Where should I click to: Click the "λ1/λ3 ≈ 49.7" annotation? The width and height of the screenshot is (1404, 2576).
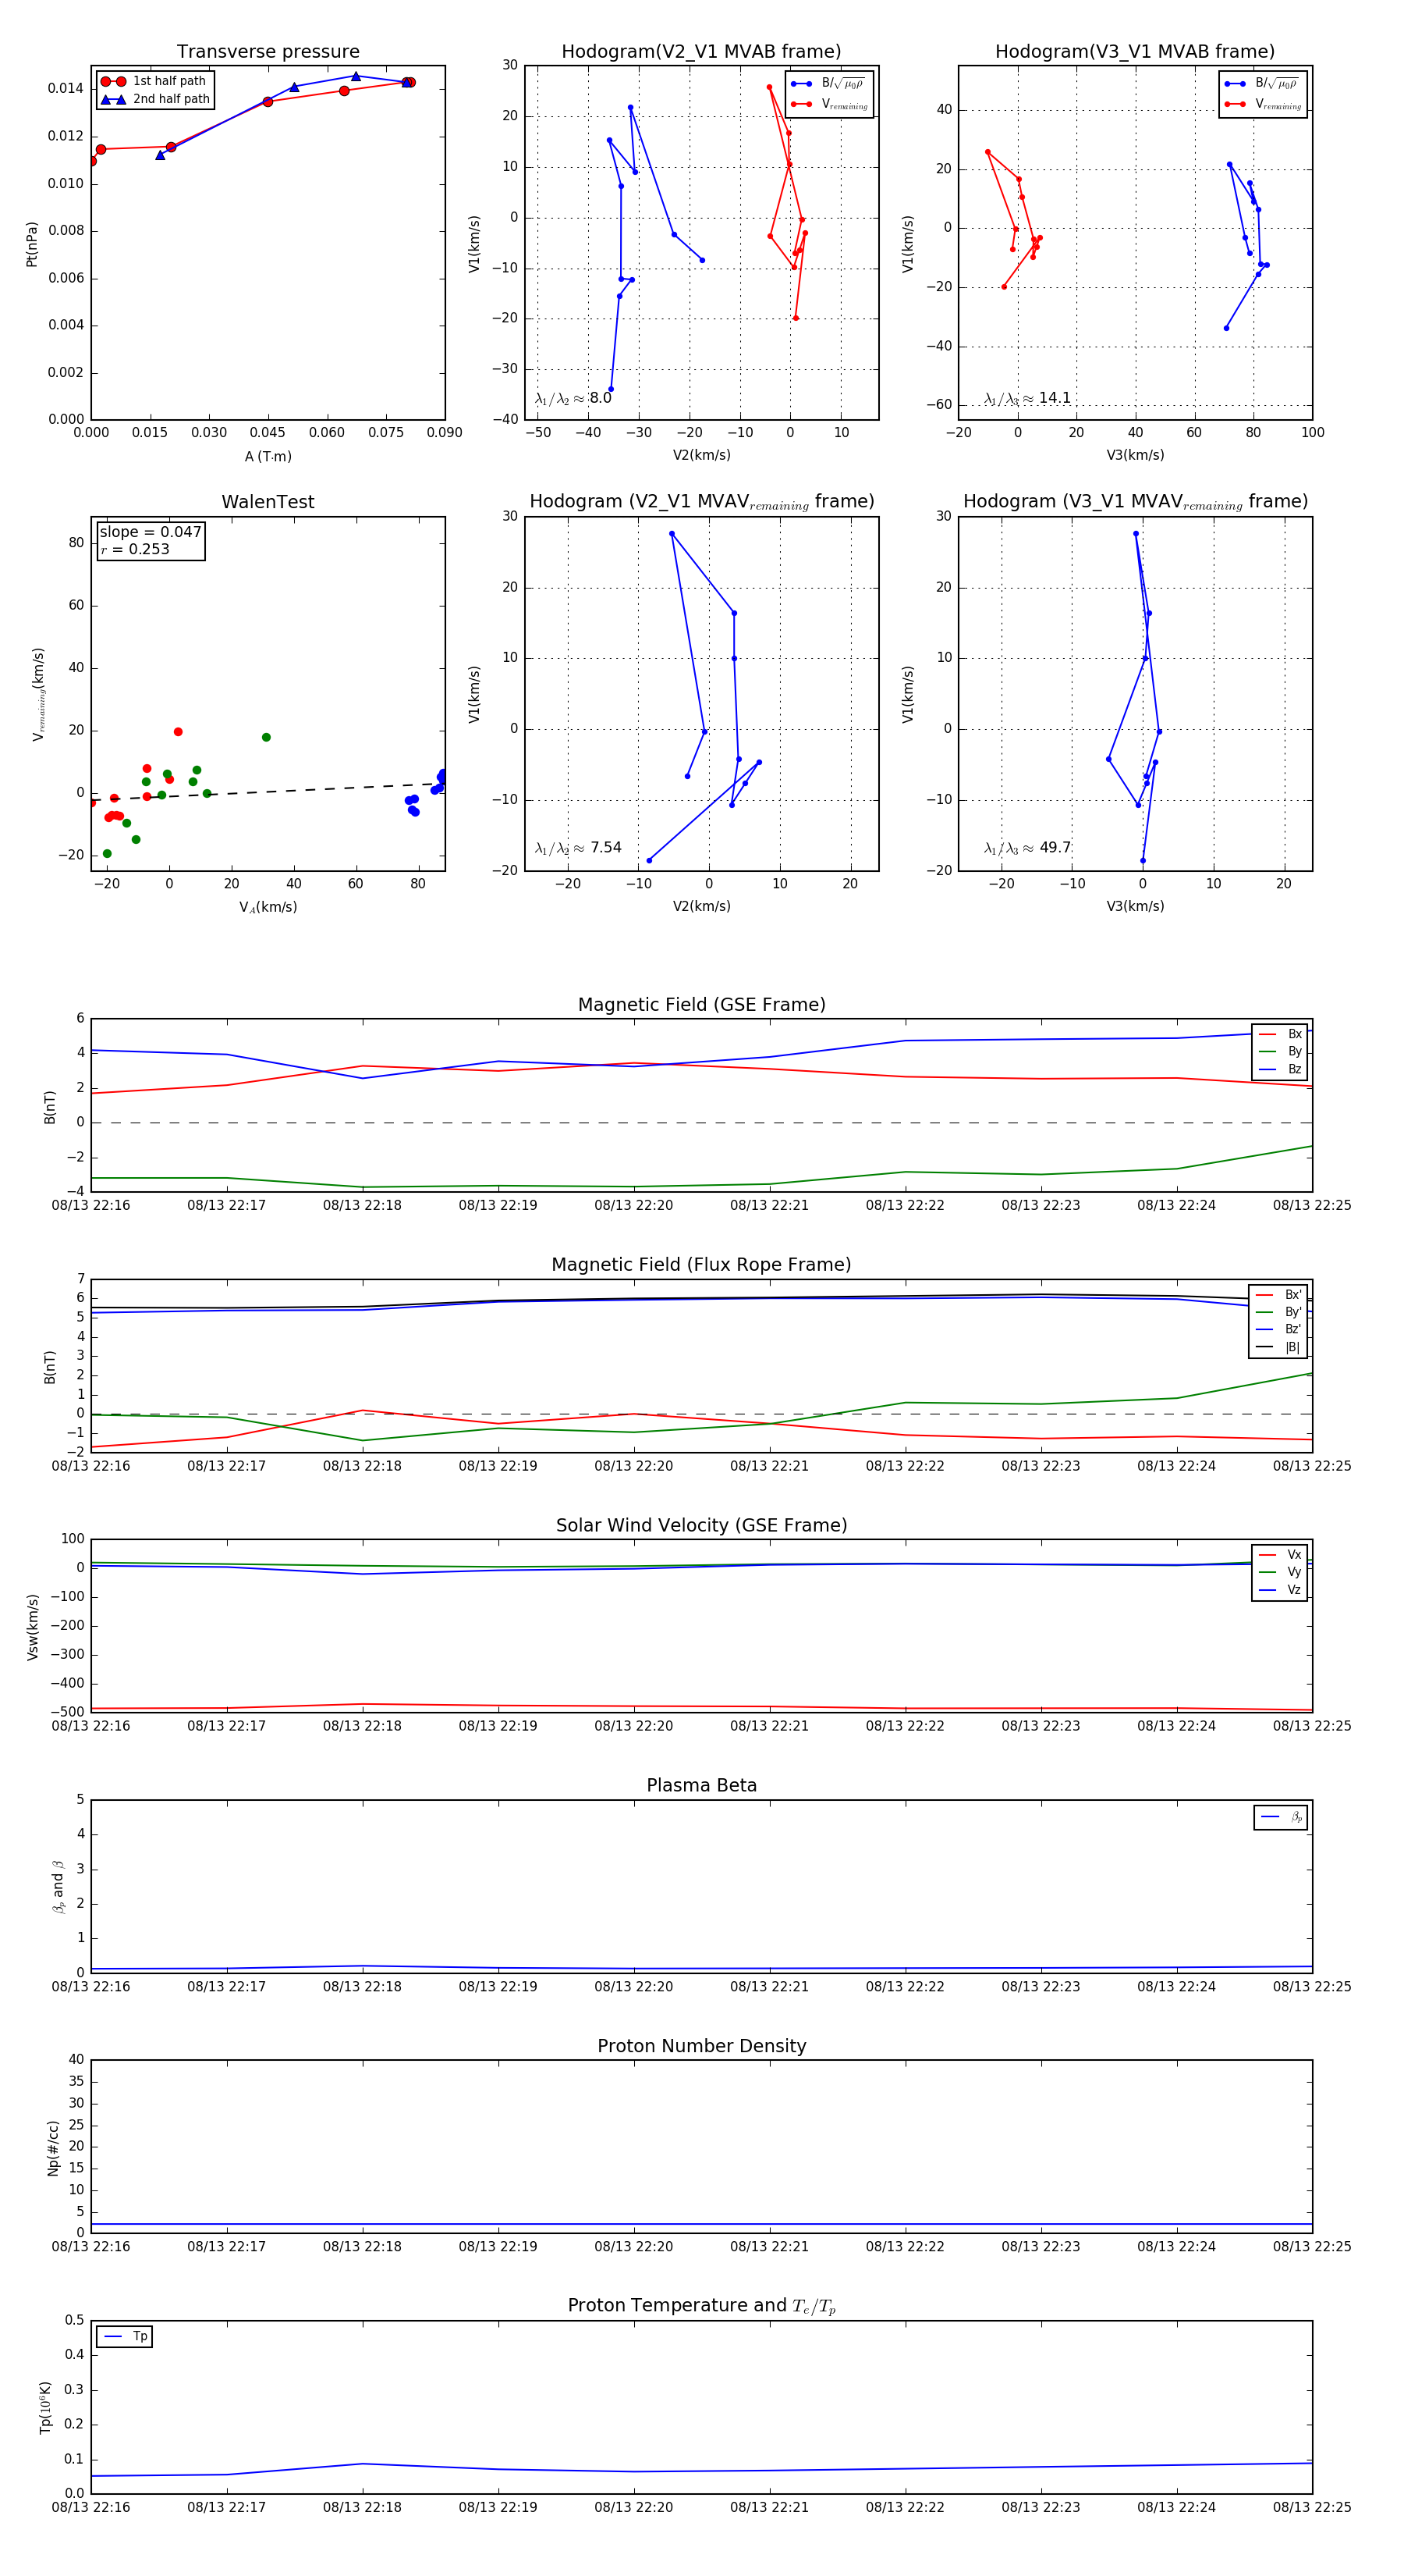point(1027,848)
